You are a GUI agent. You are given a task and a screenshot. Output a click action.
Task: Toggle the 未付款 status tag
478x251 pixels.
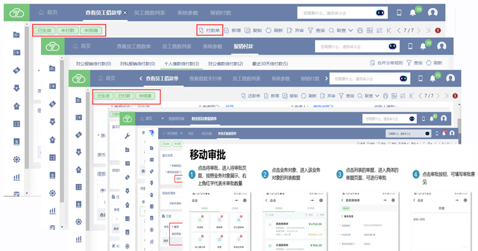67,30
